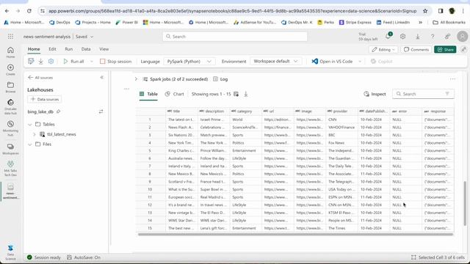Viewport: 470px width, 264px height.
Task: Expand the Run all dropdown arrow
Action: click(x=92, y=62)
